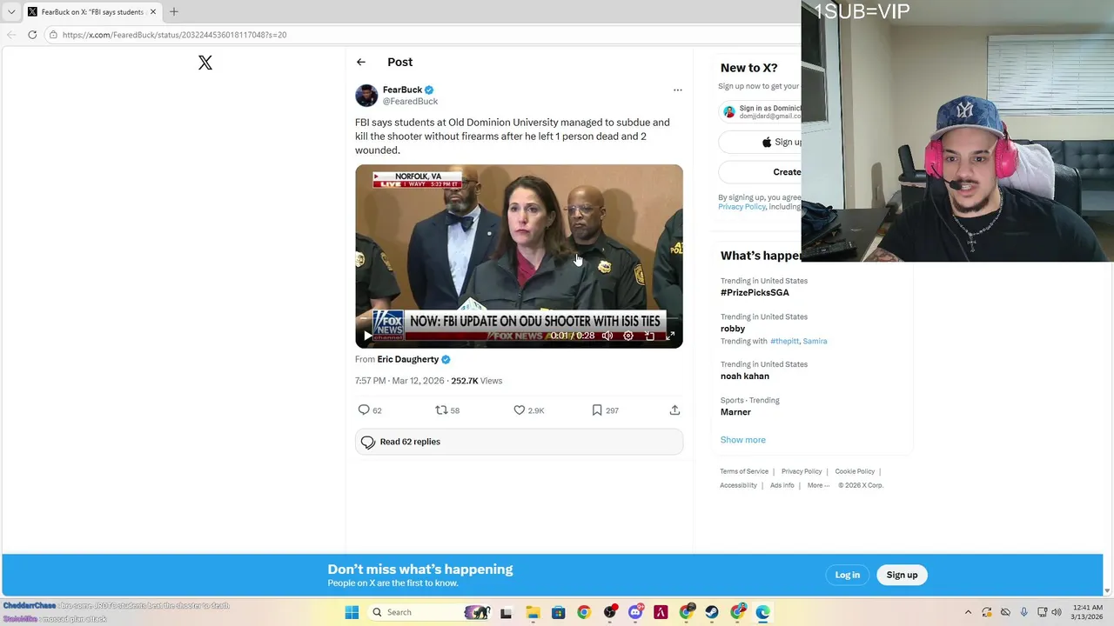Expand the video to fullscreen
Viewport: 1114px width, 626px height.
click(x=670, y=336)
